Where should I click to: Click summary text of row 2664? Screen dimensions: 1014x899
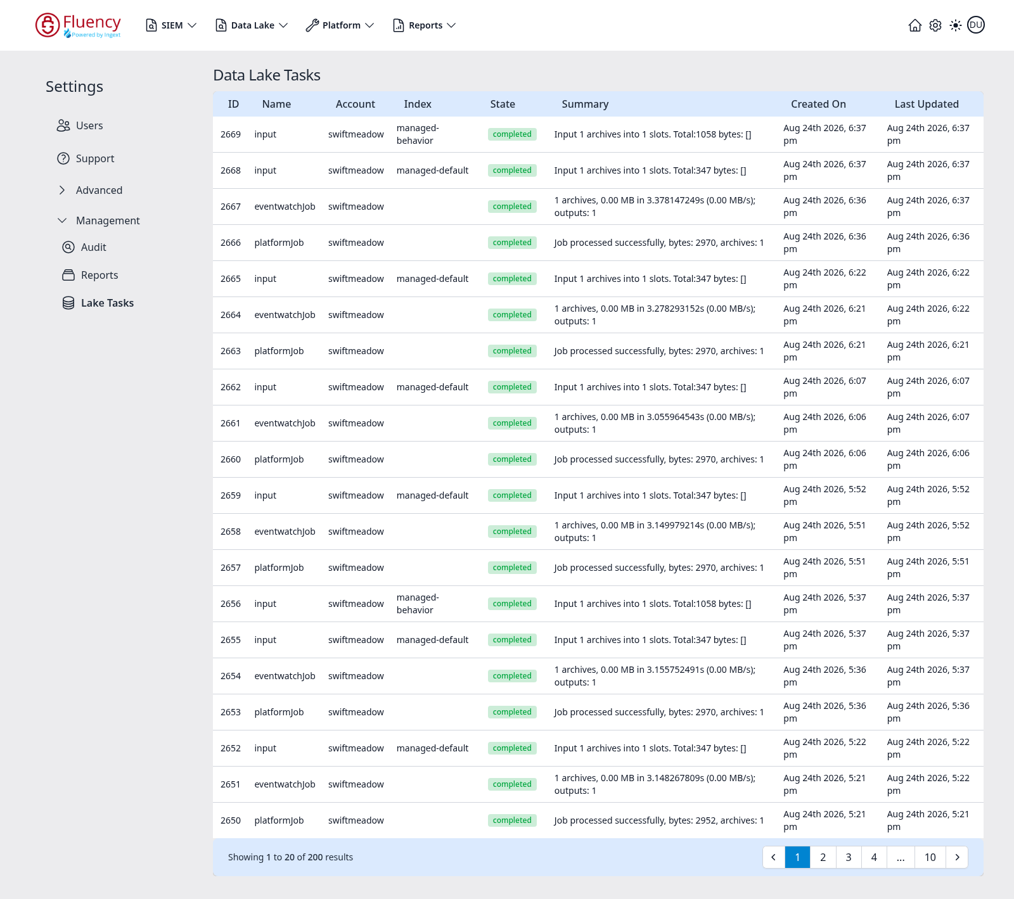pyautogui.click(x=655, y=315)
